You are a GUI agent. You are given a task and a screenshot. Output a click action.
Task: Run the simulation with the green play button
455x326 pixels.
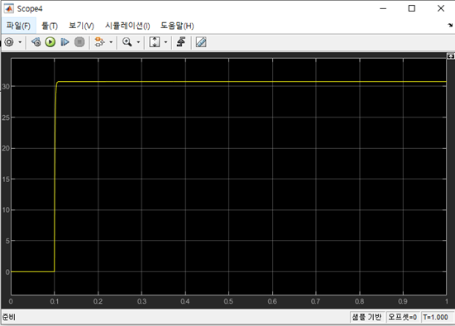pos(50,42)
